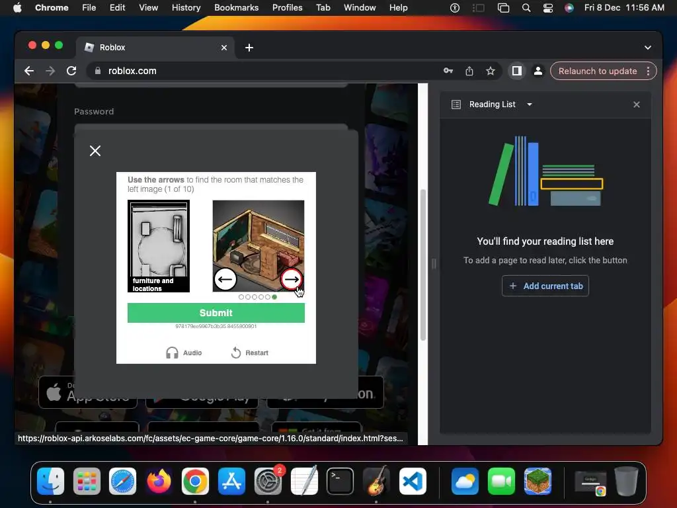Open System Settings from the Dock
Image resolution: width=677 pixels, height=508 pixels.
[268, 482]
